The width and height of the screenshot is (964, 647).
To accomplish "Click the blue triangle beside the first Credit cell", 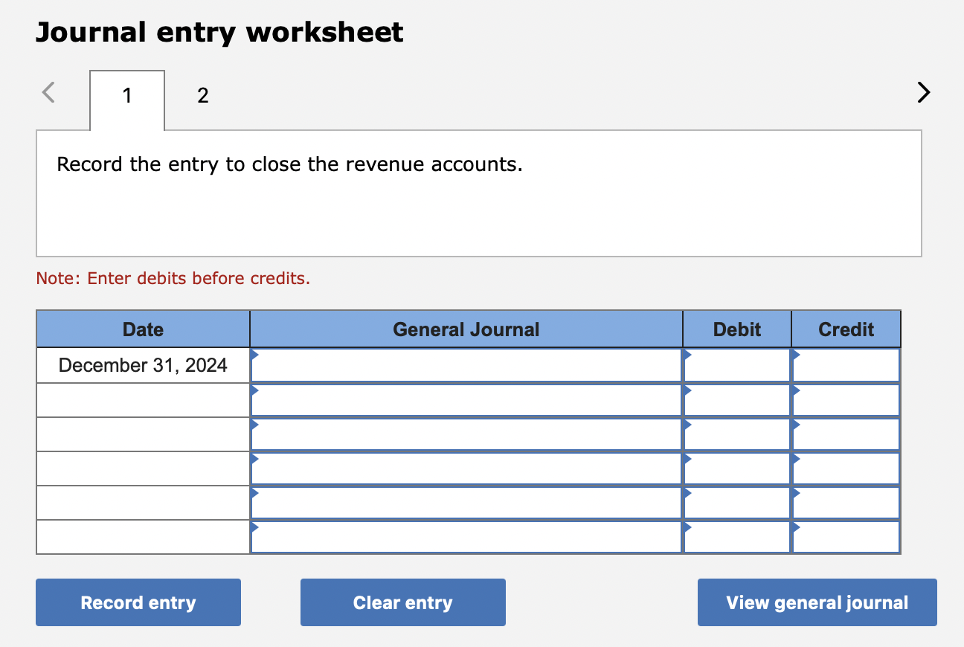I will pyautogui.click(x=795, y=354).
